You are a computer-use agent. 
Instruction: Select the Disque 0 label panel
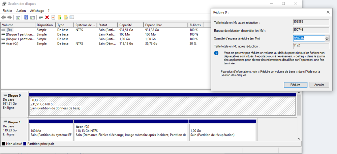point(14,104)
